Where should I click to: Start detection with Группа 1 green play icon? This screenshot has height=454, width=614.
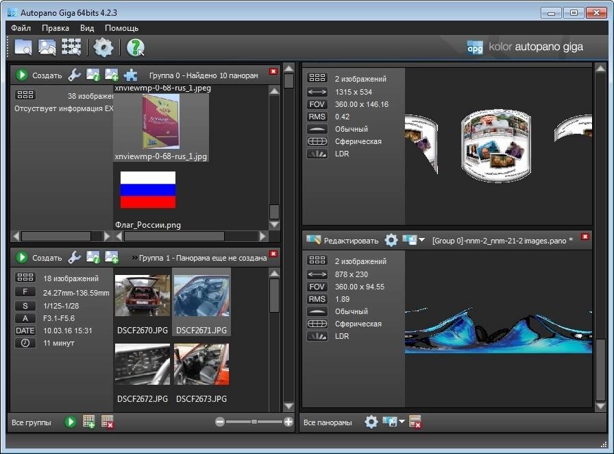[x=22, y=258]
